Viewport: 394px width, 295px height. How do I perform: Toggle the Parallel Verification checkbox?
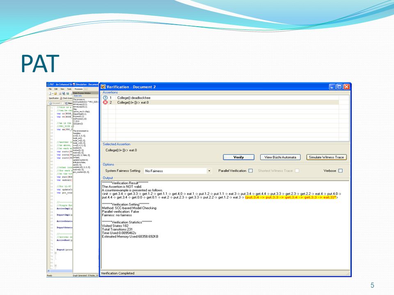click(250, 170)
